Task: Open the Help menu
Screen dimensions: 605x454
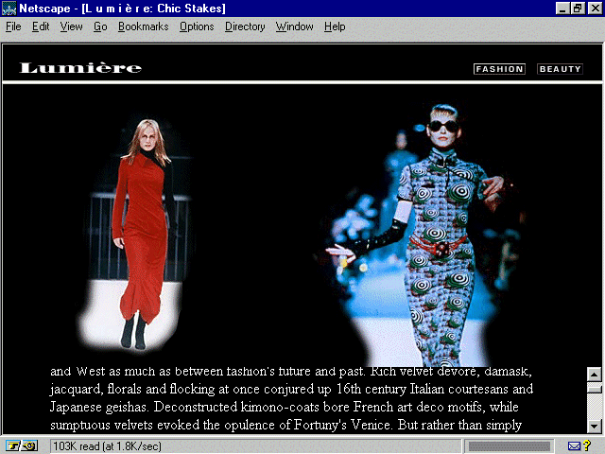Action: 335,26
